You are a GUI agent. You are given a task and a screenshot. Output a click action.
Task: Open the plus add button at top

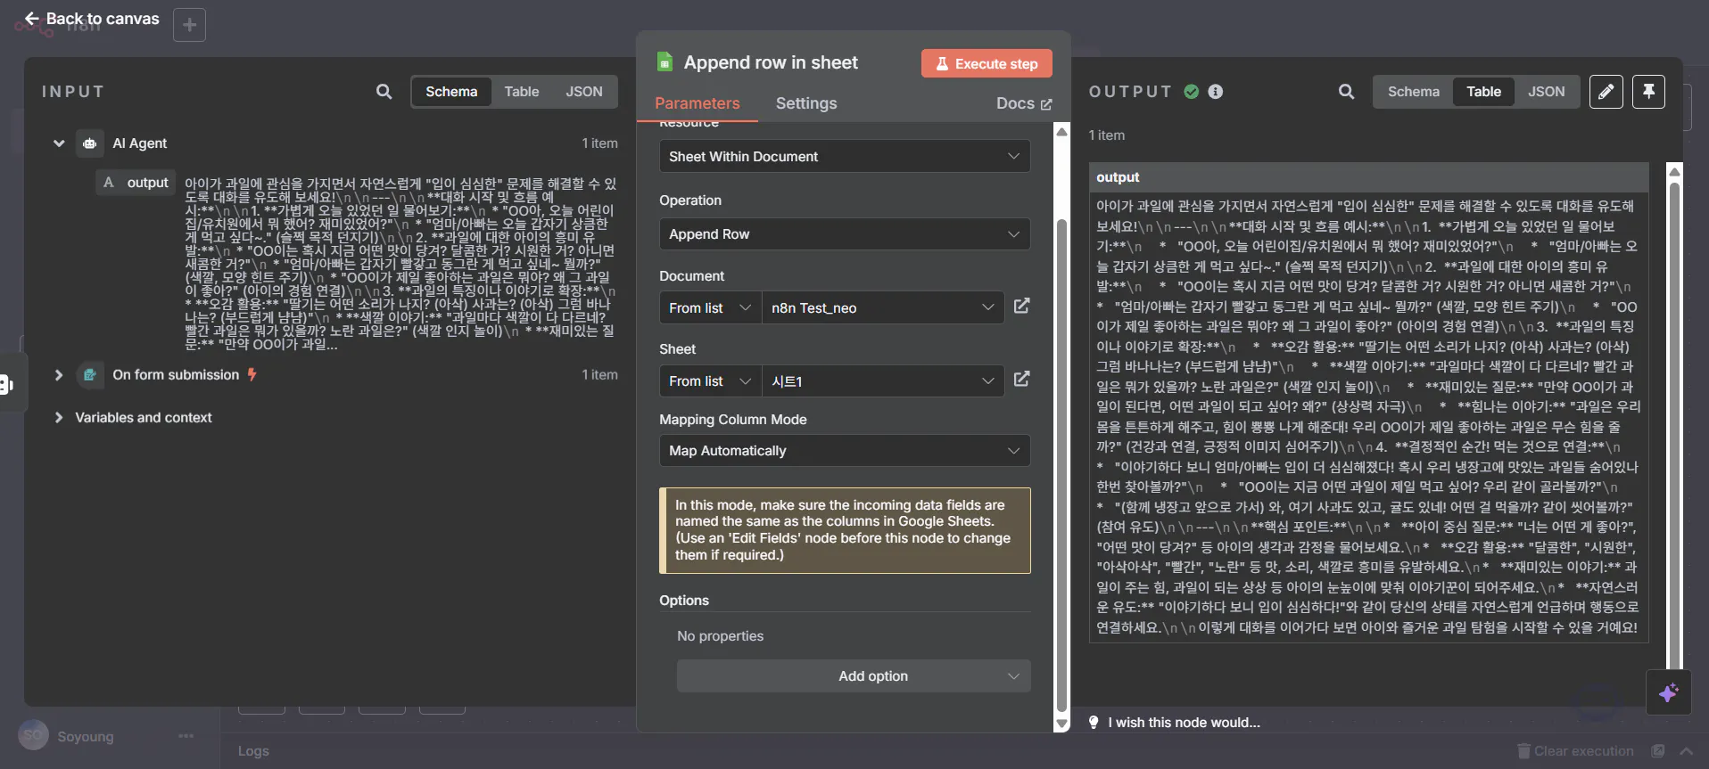click(x=189, y=25)
